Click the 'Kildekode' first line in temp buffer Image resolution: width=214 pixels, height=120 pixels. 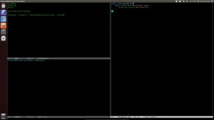click(12, 4)
